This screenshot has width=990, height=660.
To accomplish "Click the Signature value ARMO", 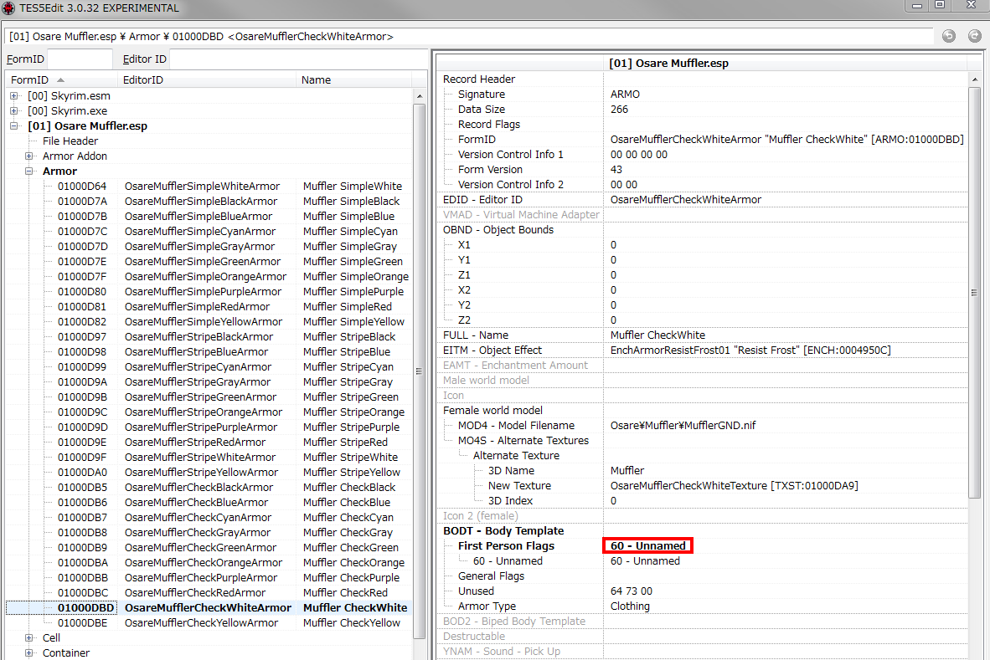I will click(x=625, y=95).
